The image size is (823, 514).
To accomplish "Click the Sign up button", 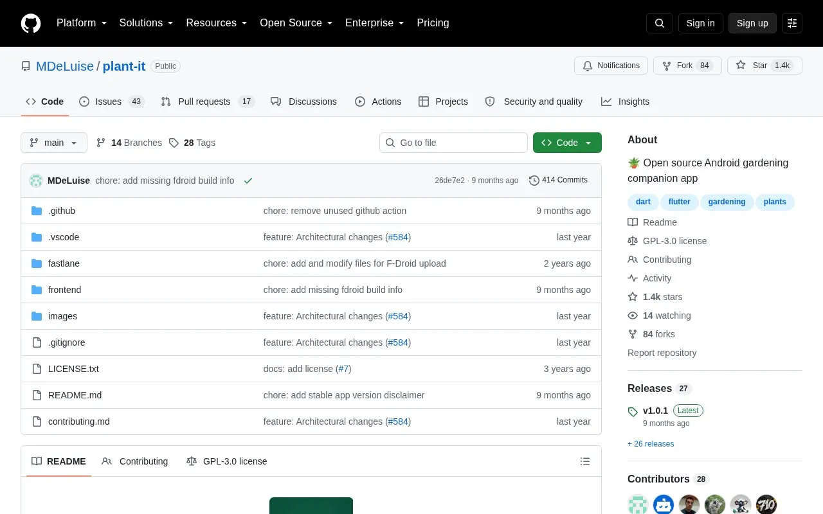I will pyautogui.click(x=752, y=23).
